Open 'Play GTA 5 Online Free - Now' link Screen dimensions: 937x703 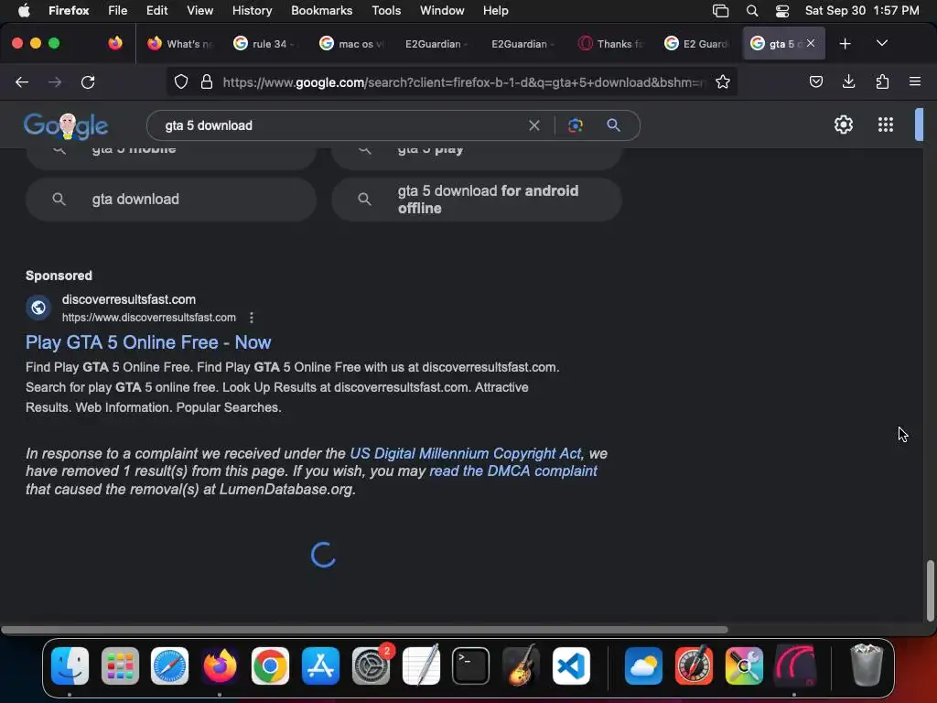pyautogui.click(x=148, y=342)
